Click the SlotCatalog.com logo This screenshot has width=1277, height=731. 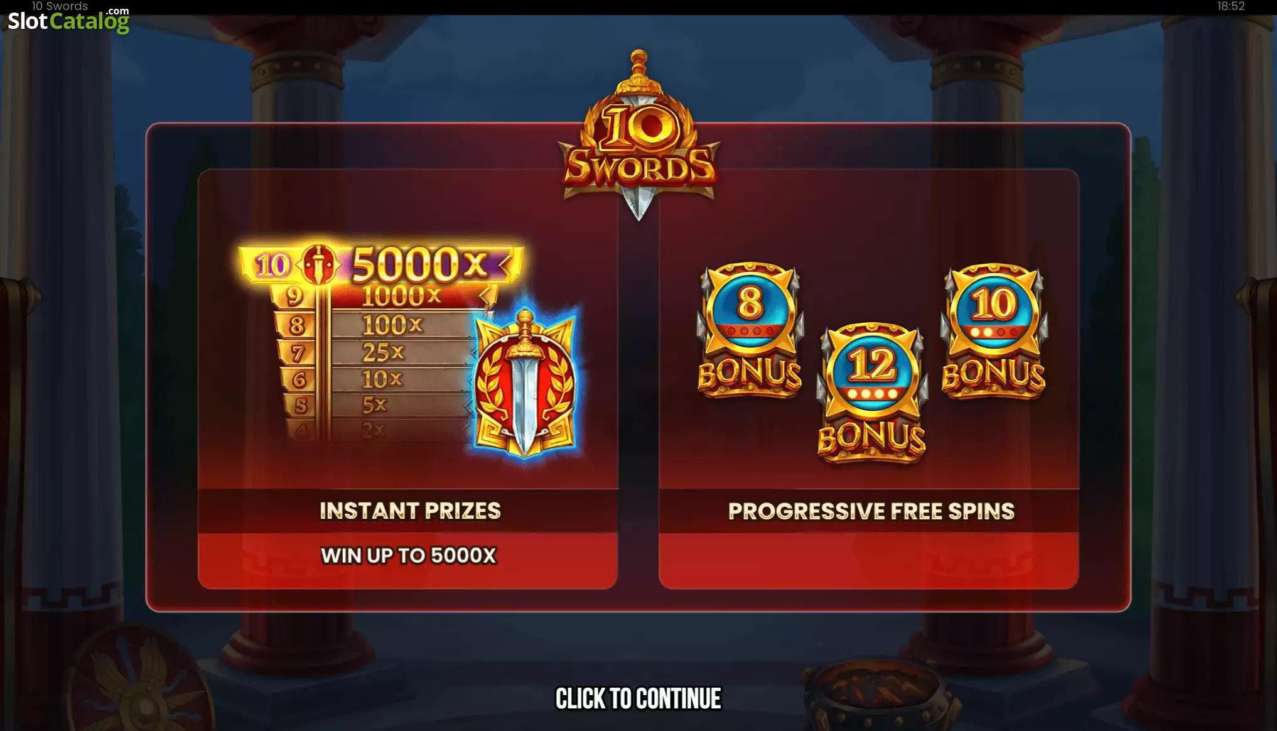[x=68, y=20]
